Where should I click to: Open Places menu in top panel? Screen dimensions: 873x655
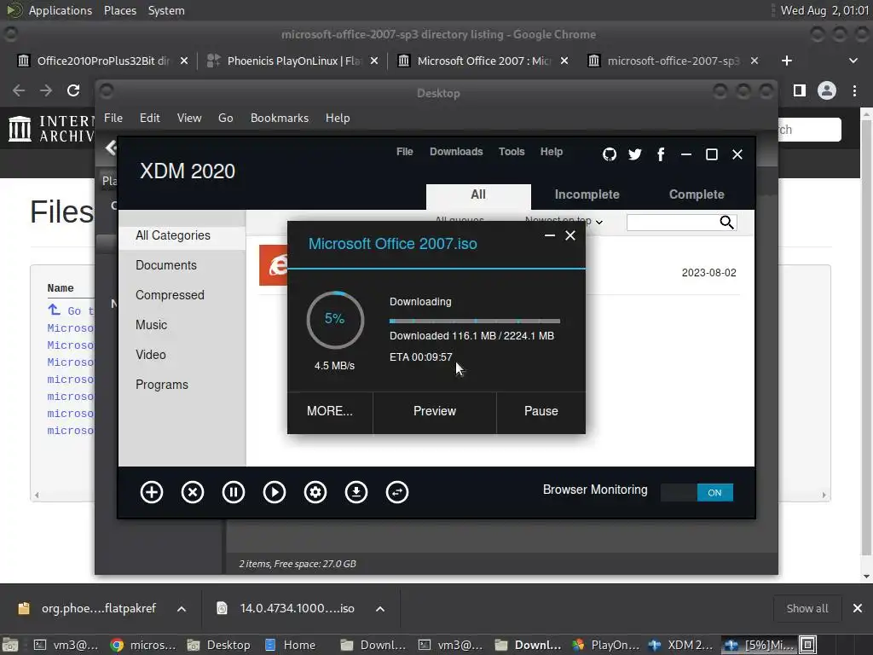[x=120, y=10]
